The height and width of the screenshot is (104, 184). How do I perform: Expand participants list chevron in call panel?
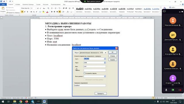(173, 85)
